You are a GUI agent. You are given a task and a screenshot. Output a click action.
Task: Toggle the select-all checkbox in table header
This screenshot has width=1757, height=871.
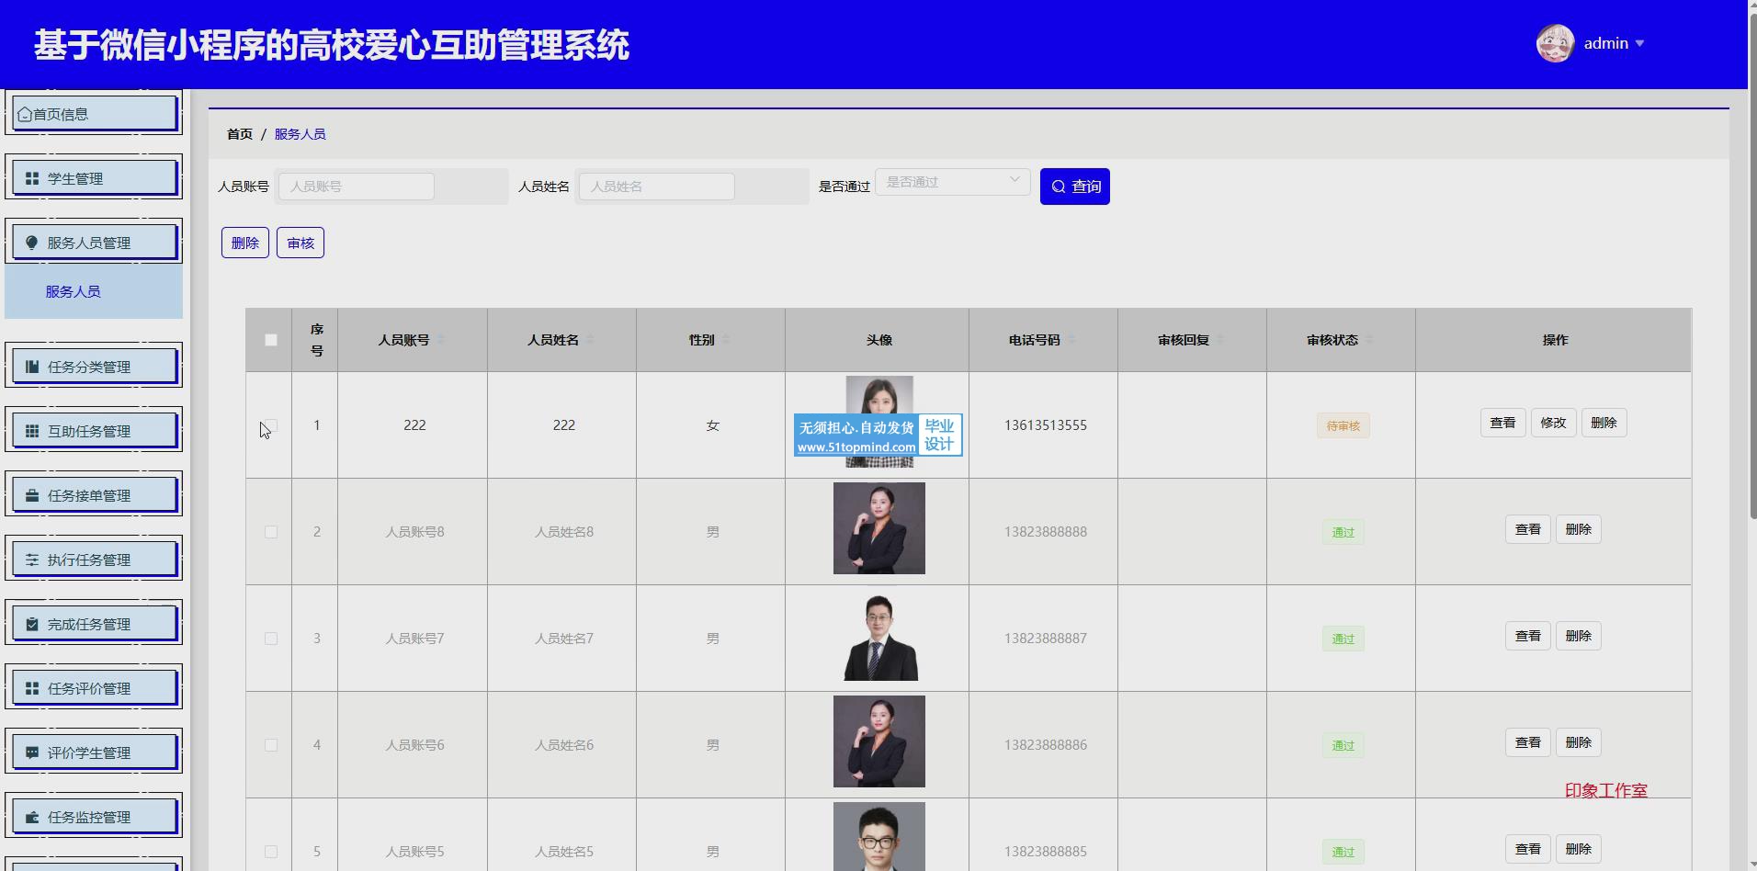coord(270,340)
